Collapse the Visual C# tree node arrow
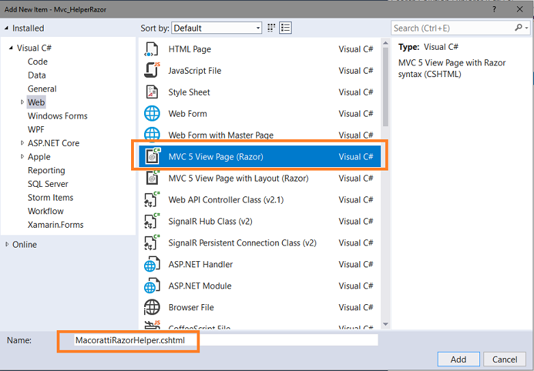 pyautogui.click(x=11, y=48)
